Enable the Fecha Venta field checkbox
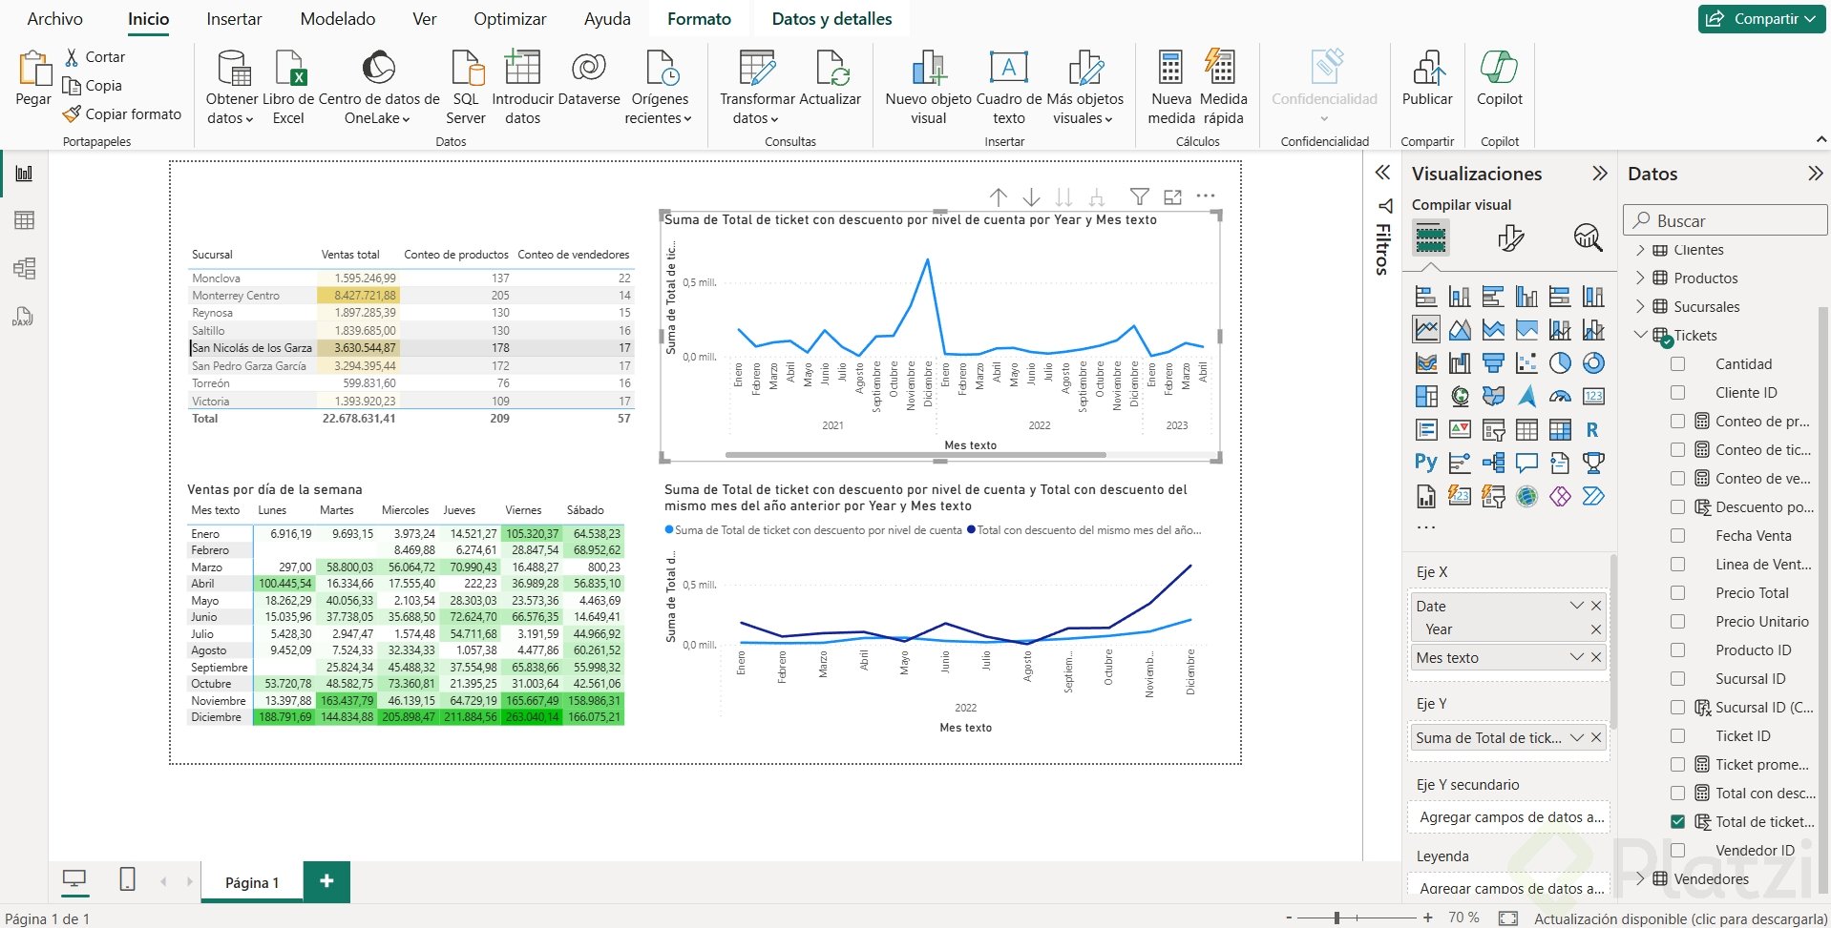The image size is (1831, 928). coord(1677,536)
